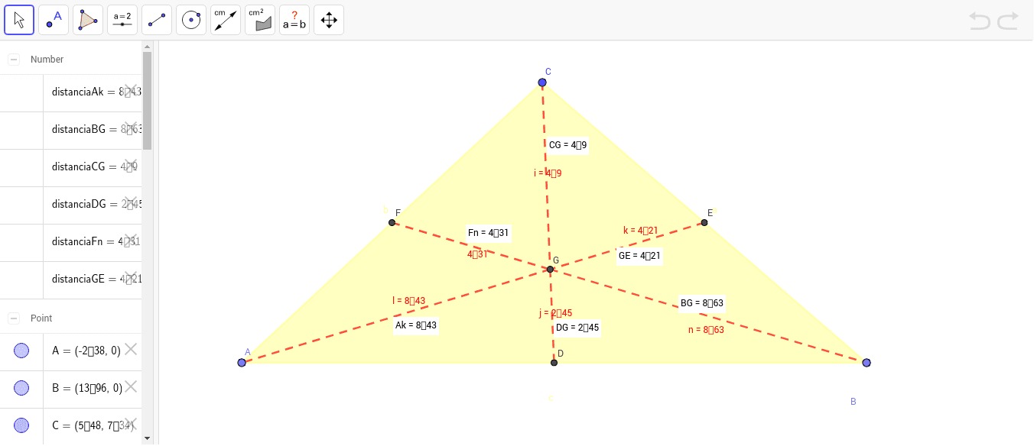Click the red k = 4.21 label
Viewport: 1034px width, 446px height.
click(x=641, y=230)
